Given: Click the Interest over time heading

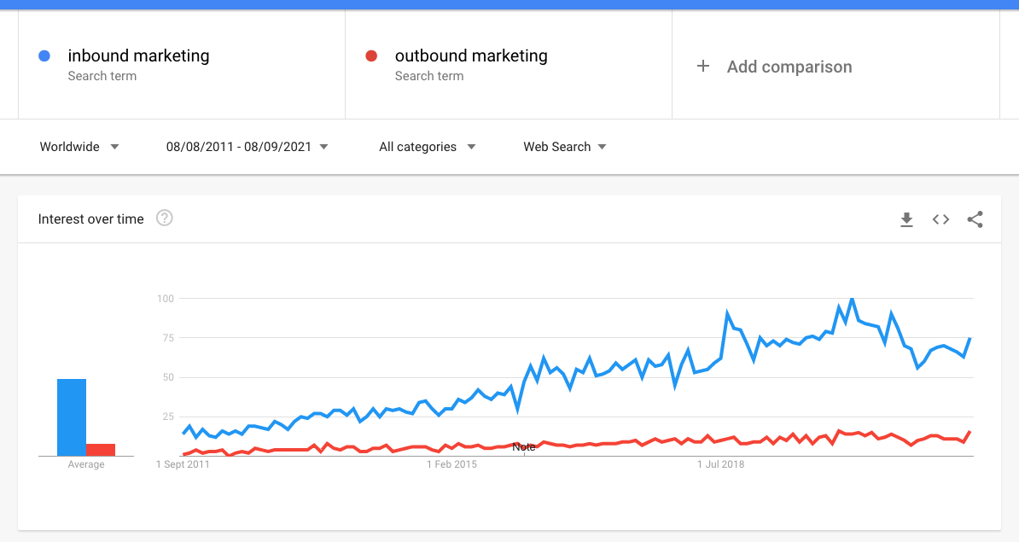Looking at the screenshot, I should pyautogui.click(x=91, y=219).
